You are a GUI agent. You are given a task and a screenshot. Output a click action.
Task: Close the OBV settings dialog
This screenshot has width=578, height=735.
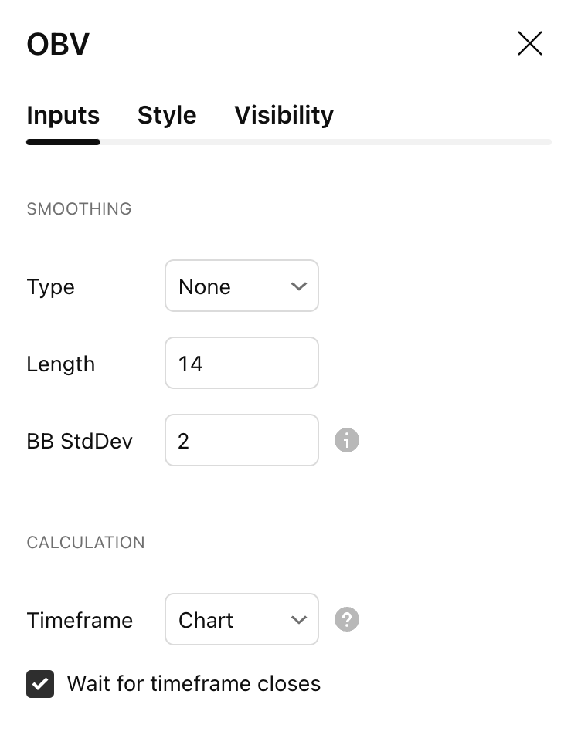(x=529, y=43)
